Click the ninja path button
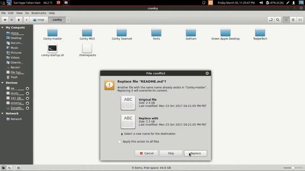Screen dimensions: 305x171 (x=39, y=20)
